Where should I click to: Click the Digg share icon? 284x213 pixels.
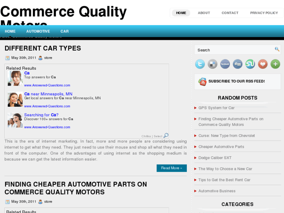238,64
